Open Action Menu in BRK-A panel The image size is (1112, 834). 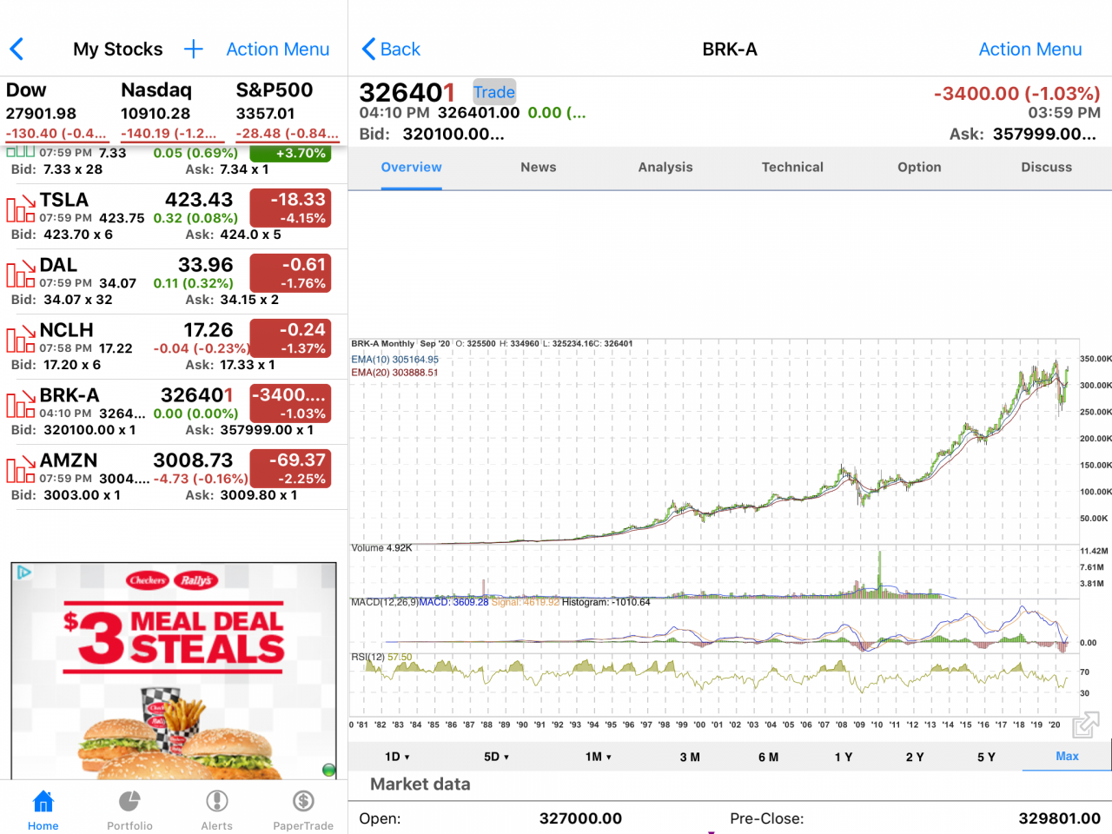pos(1030,50)
